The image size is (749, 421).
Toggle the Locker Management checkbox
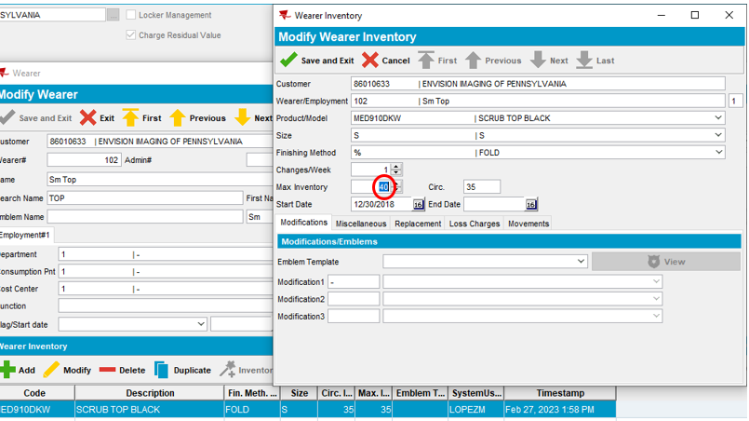pos(131,16)
